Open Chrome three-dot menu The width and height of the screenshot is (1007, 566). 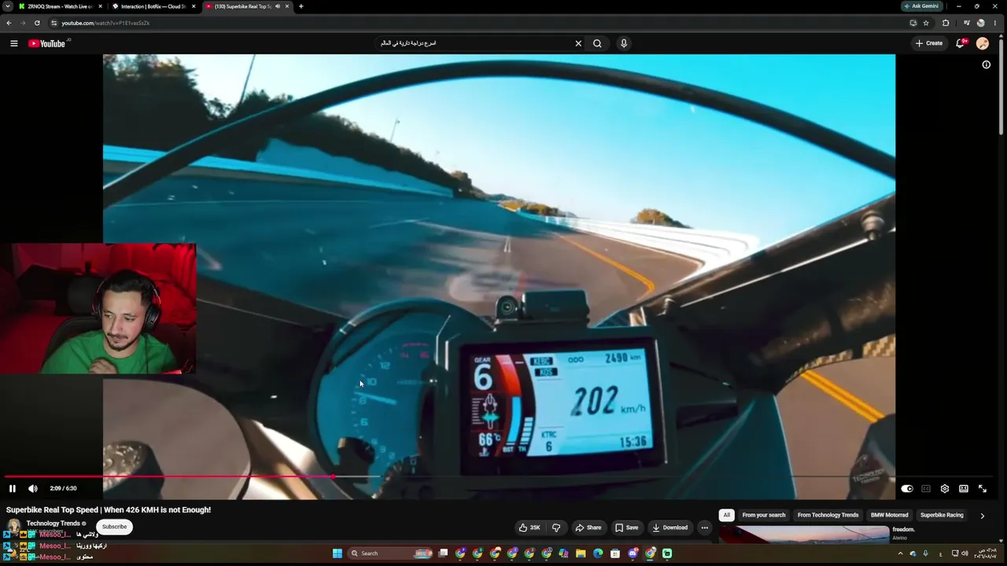coord(995,23)
